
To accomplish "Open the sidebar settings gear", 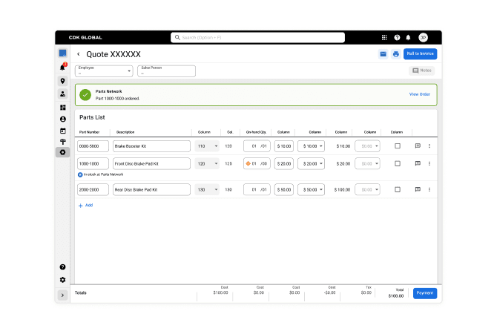I will [63, 280].
